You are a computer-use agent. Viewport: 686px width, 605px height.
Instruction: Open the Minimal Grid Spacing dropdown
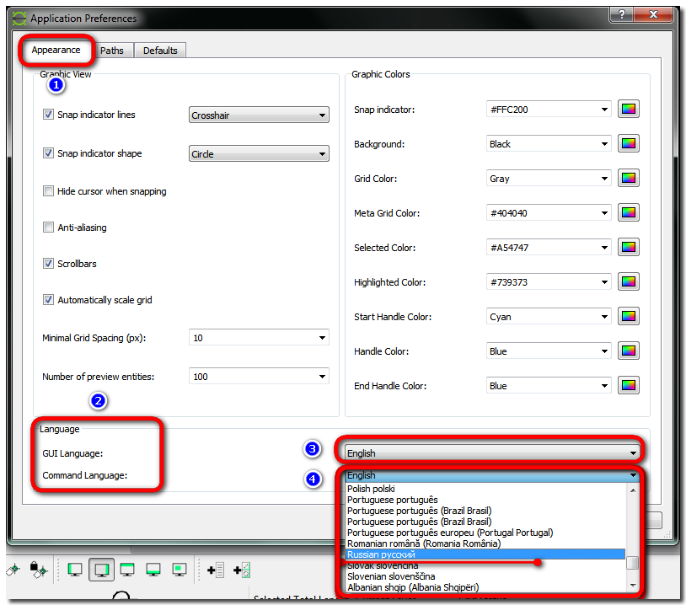point(258,338)
